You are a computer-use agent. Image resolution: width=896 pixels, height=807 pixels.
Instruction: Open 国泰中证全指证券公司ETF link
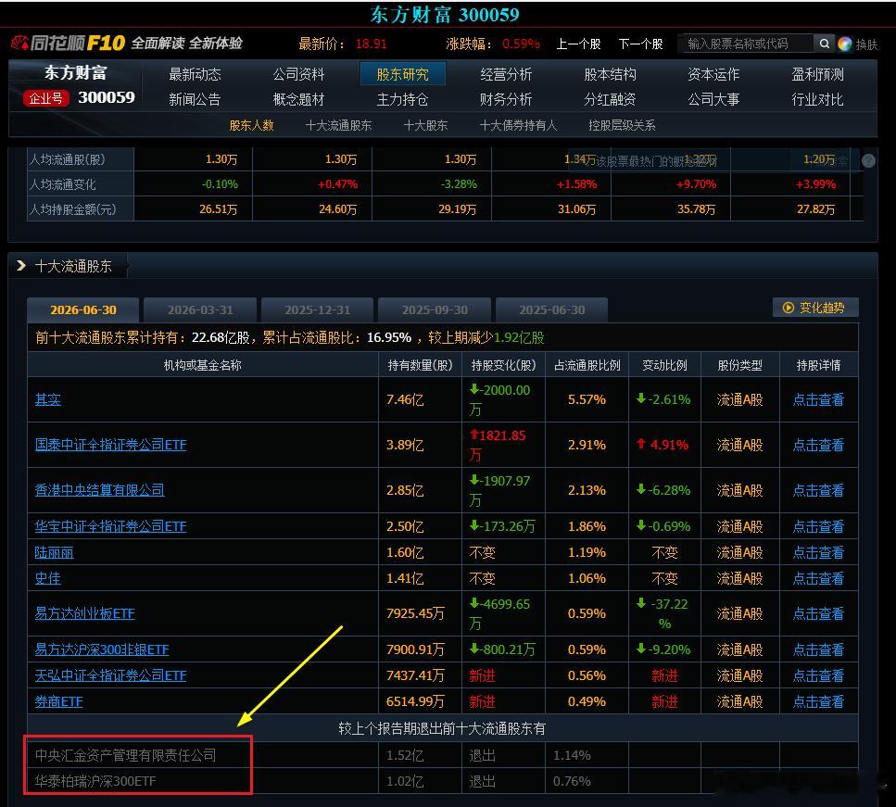point(111,445)
